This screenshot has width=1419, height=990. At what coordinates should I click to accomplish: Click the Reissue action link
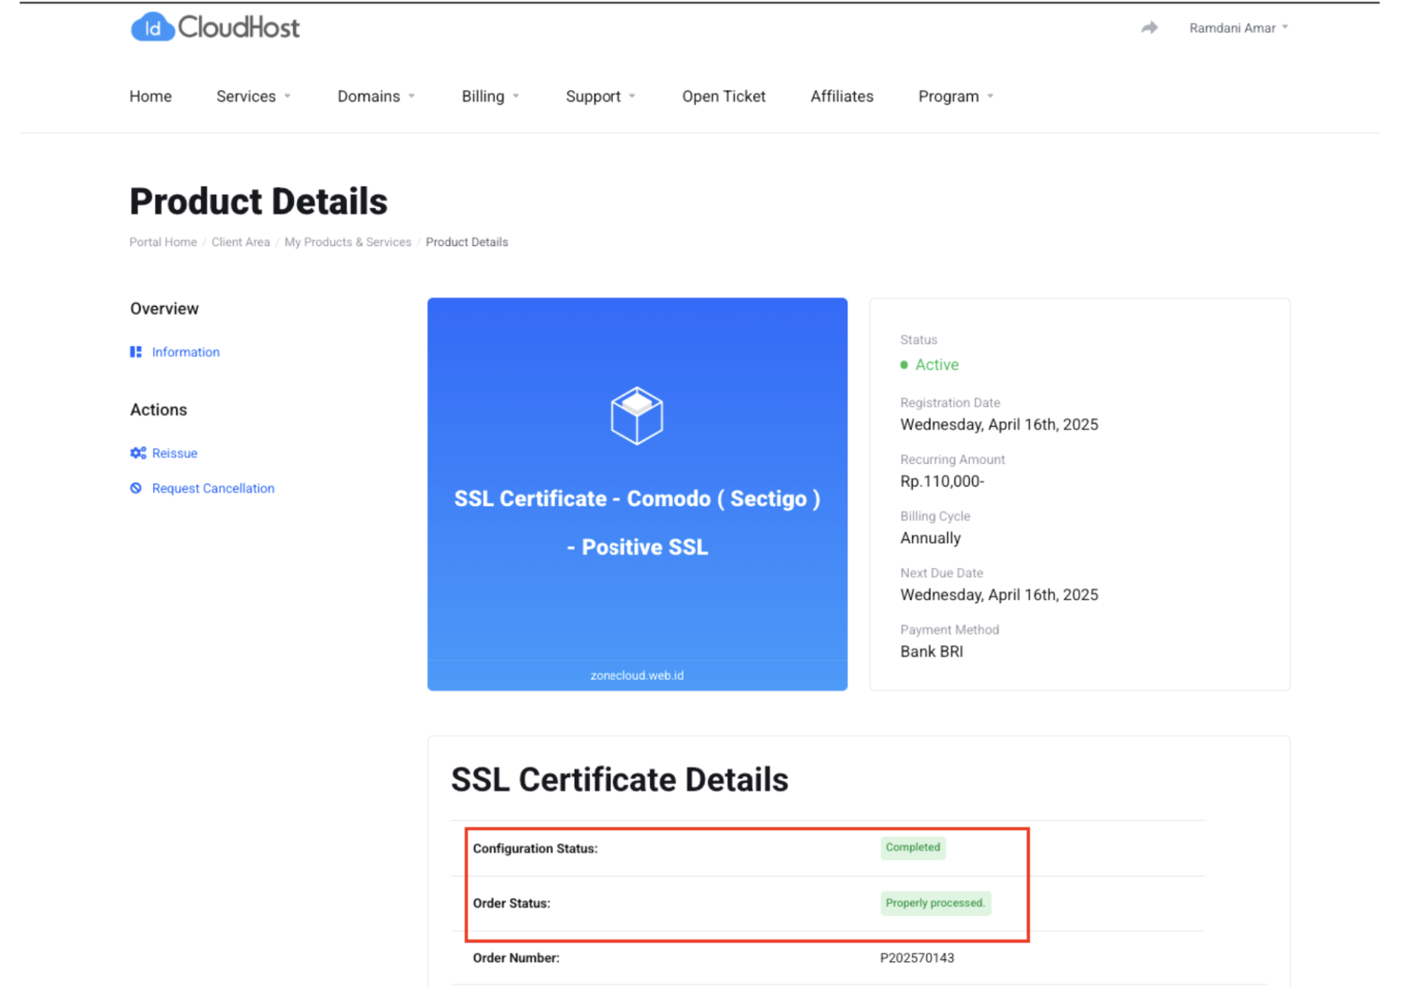(174, 453)
